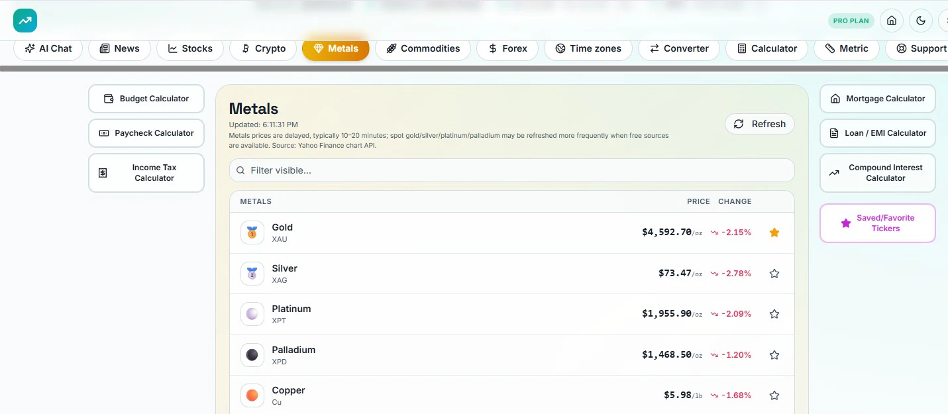The image size is (948, 414).
Task: Go to the Calculator tab
Action: (766, 48)
